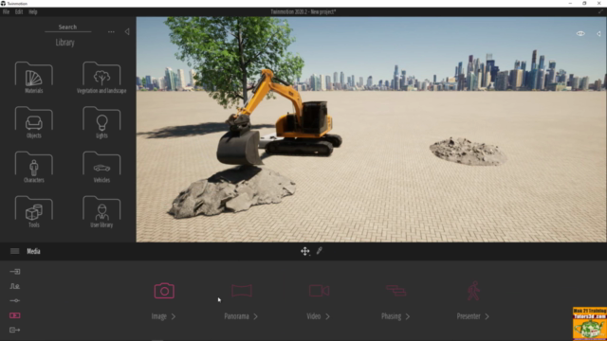607x341 pixels.
Task: Click the Video label
Action: [314, 316]
